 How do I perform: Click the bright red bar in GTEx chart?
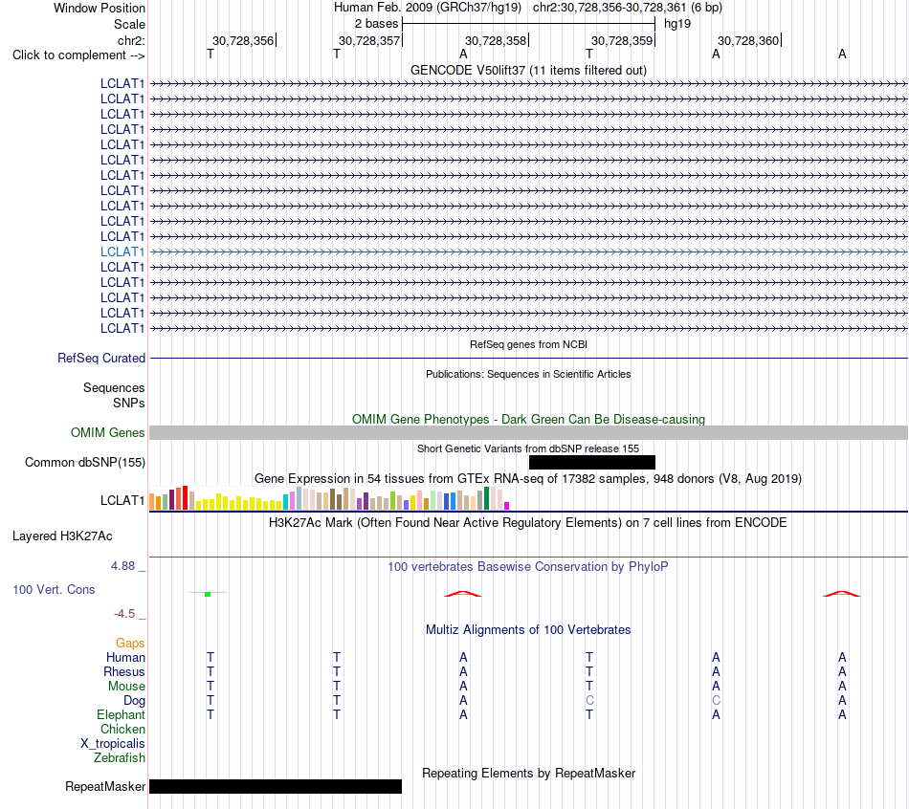click(x=185, y=498)
